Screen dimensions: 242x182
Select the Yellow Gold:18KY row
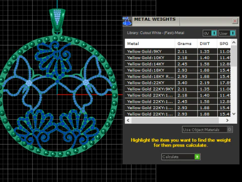(177, 70)
